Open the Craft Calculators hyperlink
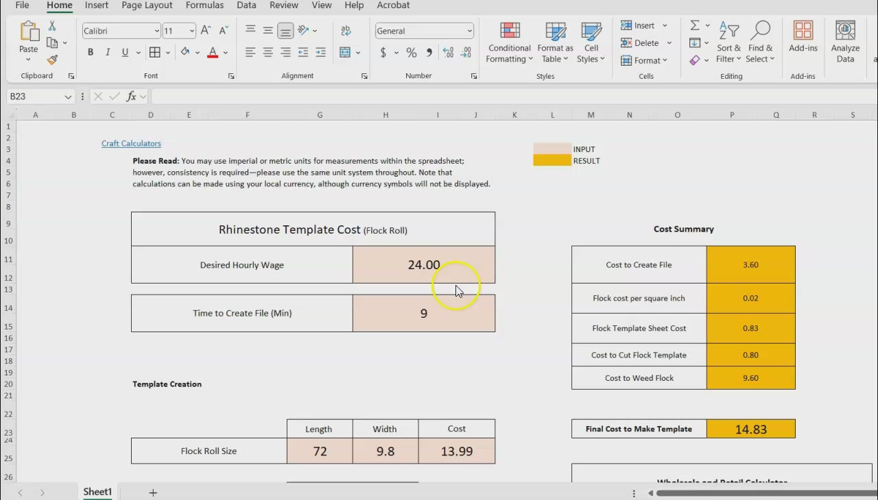The width and height of the screenshot is (878, 500). [x=131, y=144]
